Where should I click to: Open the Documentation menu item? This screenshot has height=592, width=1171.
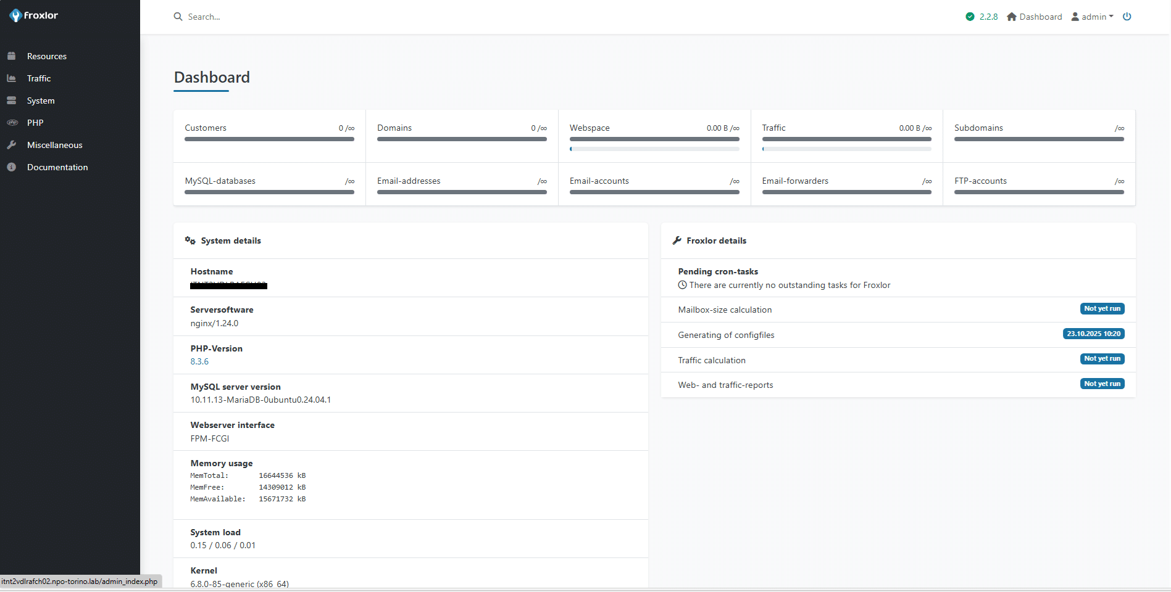pos(57,167)
